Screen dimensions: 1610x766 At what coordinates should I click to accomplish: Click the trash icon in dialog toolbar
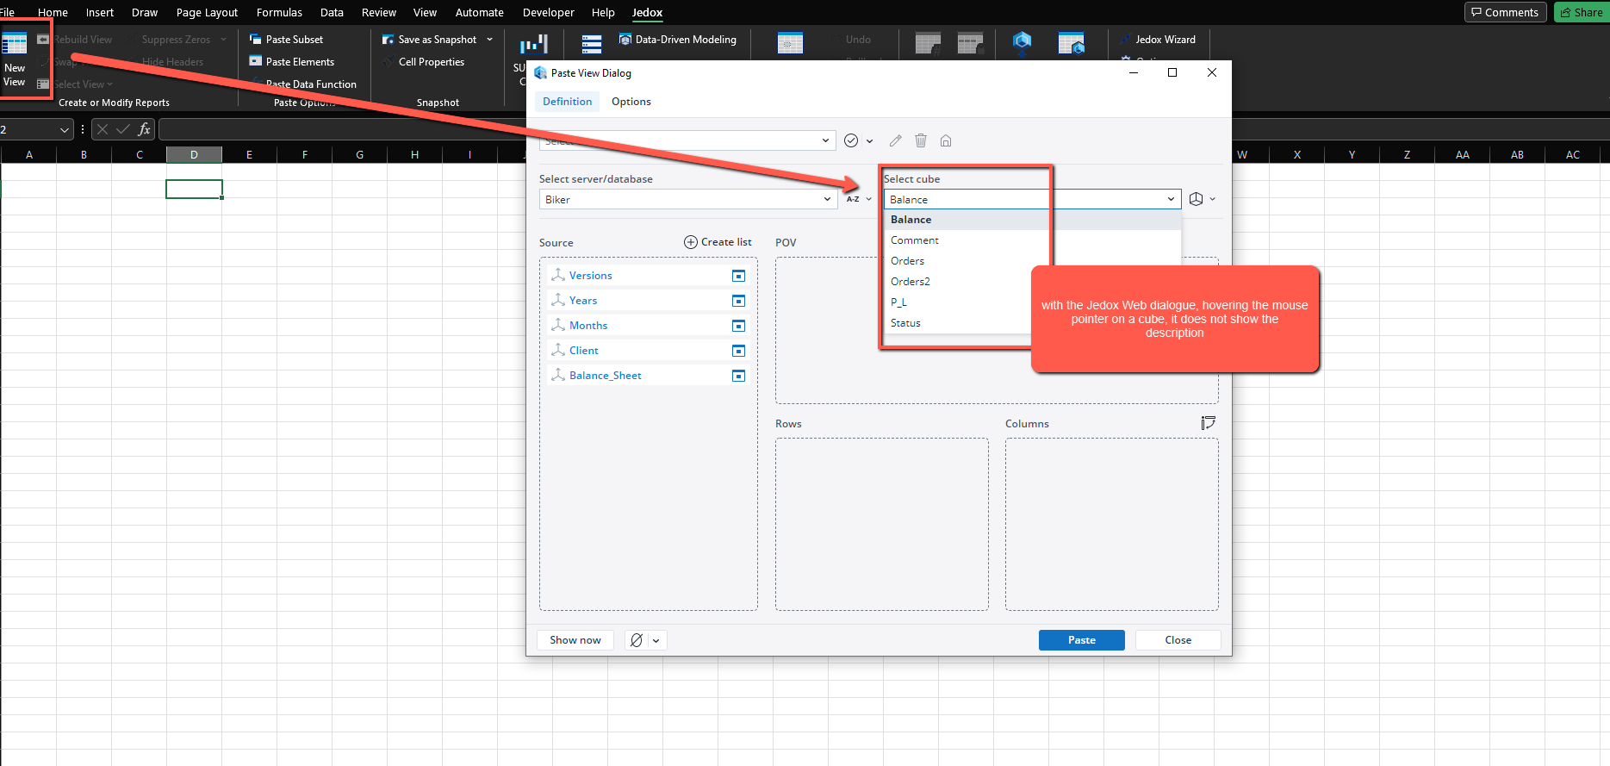coord(921,140)
